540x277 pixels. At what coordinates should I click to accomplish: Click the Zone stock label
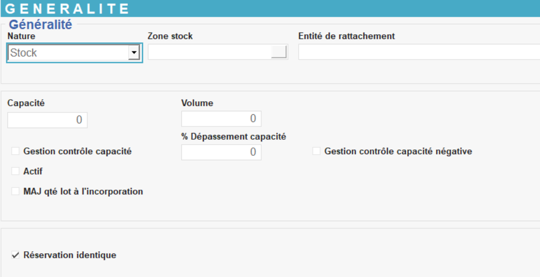[x=170, y=36]
